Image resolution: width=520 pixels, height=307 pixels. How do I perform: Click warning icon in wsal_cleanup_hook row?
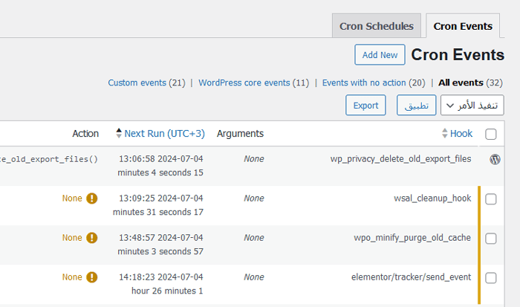pyautogui.click(x=92, y=198)
